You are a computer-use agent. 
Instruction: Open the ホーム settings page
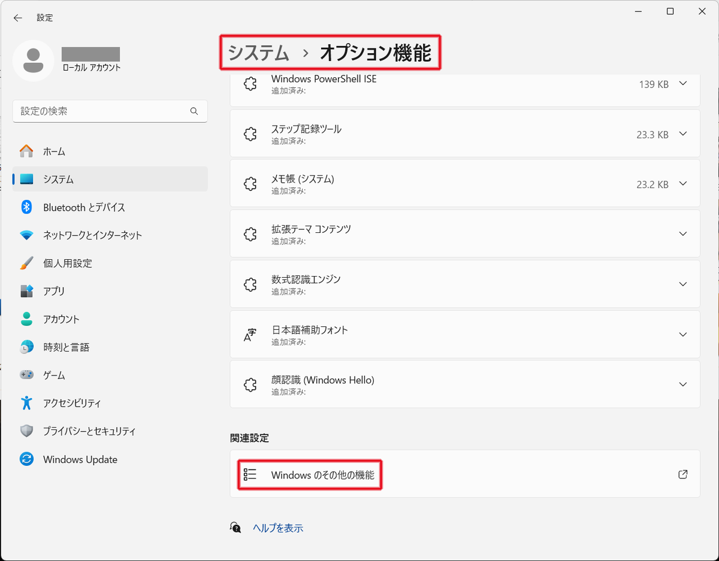[110, 151]
